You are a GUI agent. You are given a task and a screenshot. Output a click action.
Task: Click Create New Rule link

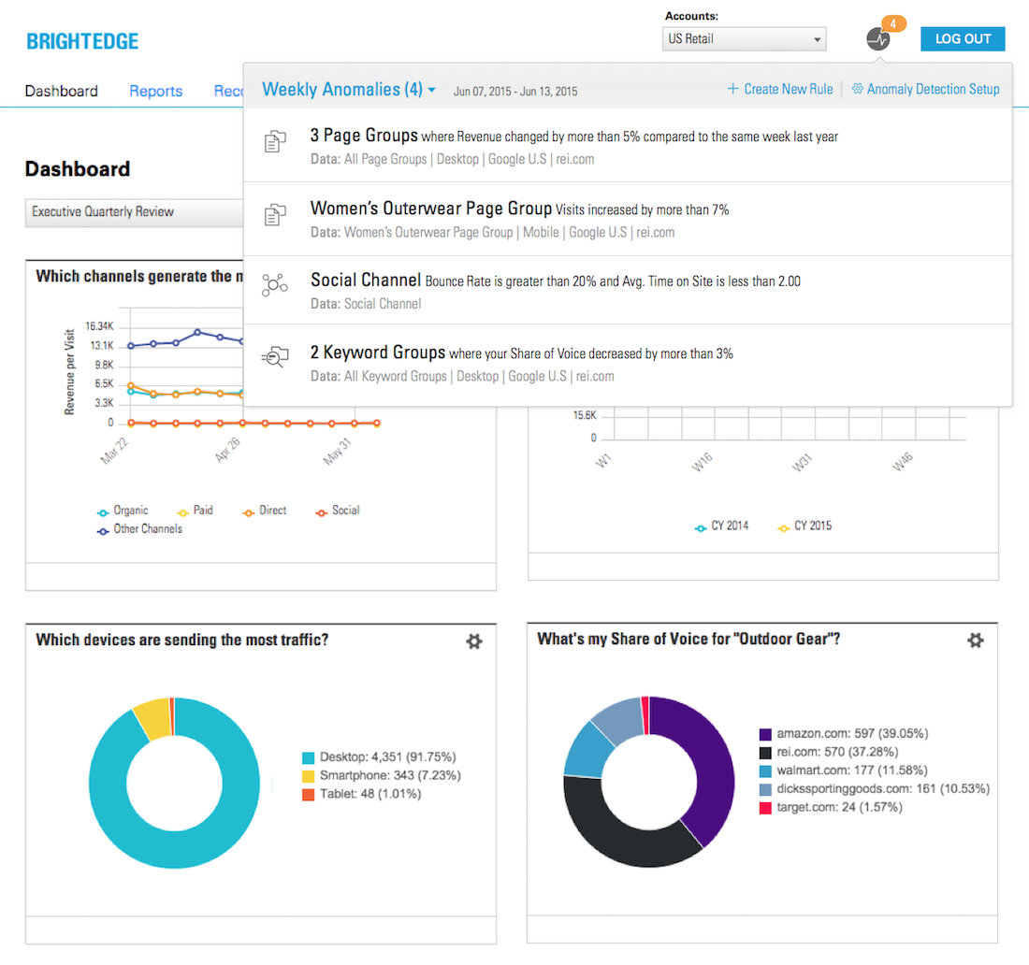(780, 89)
